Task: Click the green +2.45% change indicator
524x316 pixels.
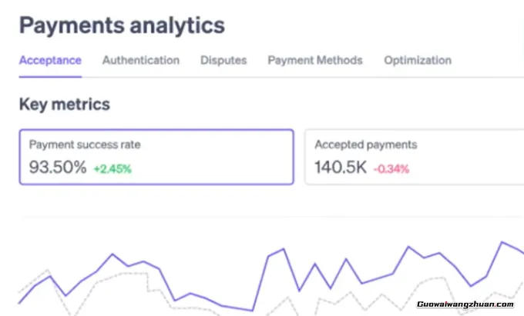Action: pos(113,168)
